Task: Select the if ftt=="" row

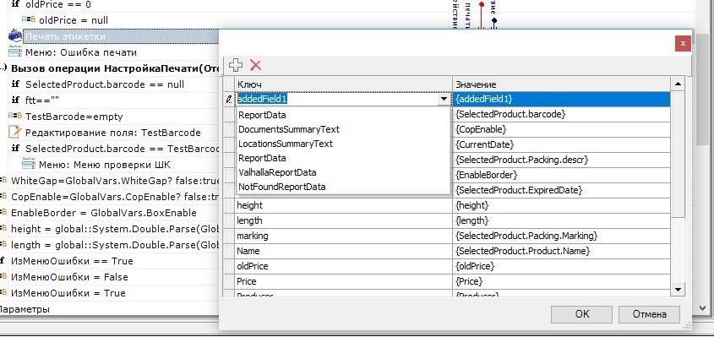Action: tap(42, 101)
